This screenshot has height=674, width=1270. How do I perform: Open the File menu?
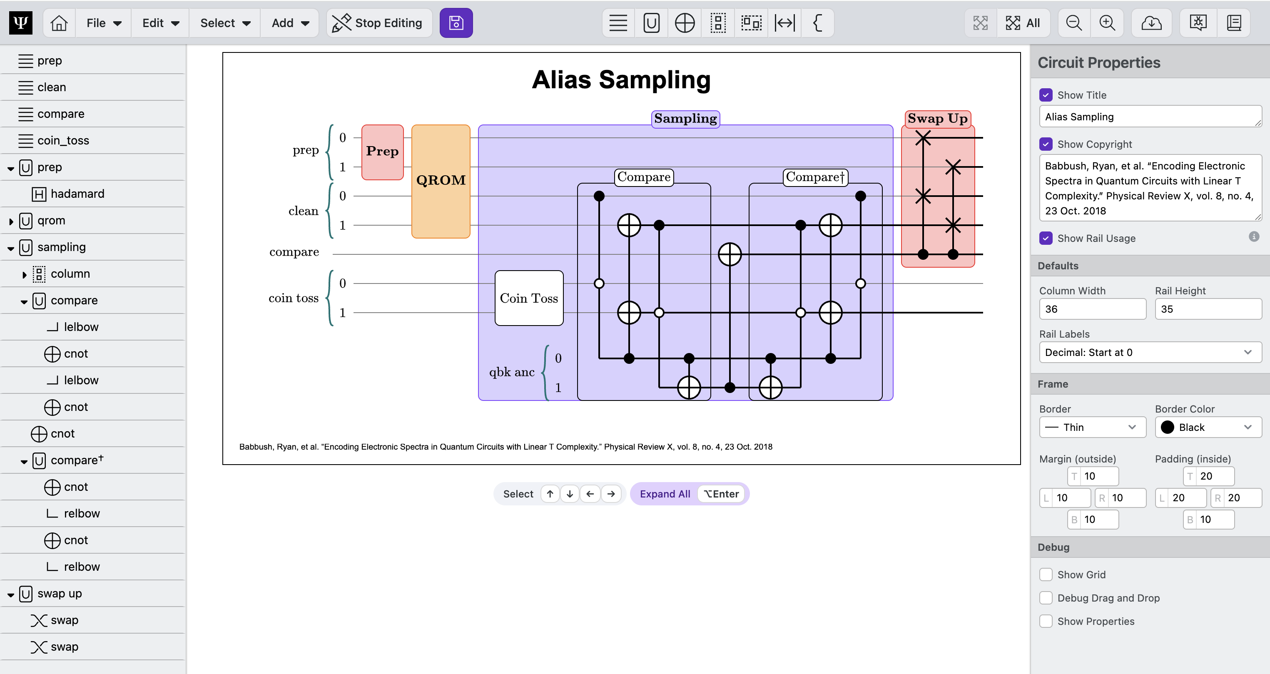[103, 22]
